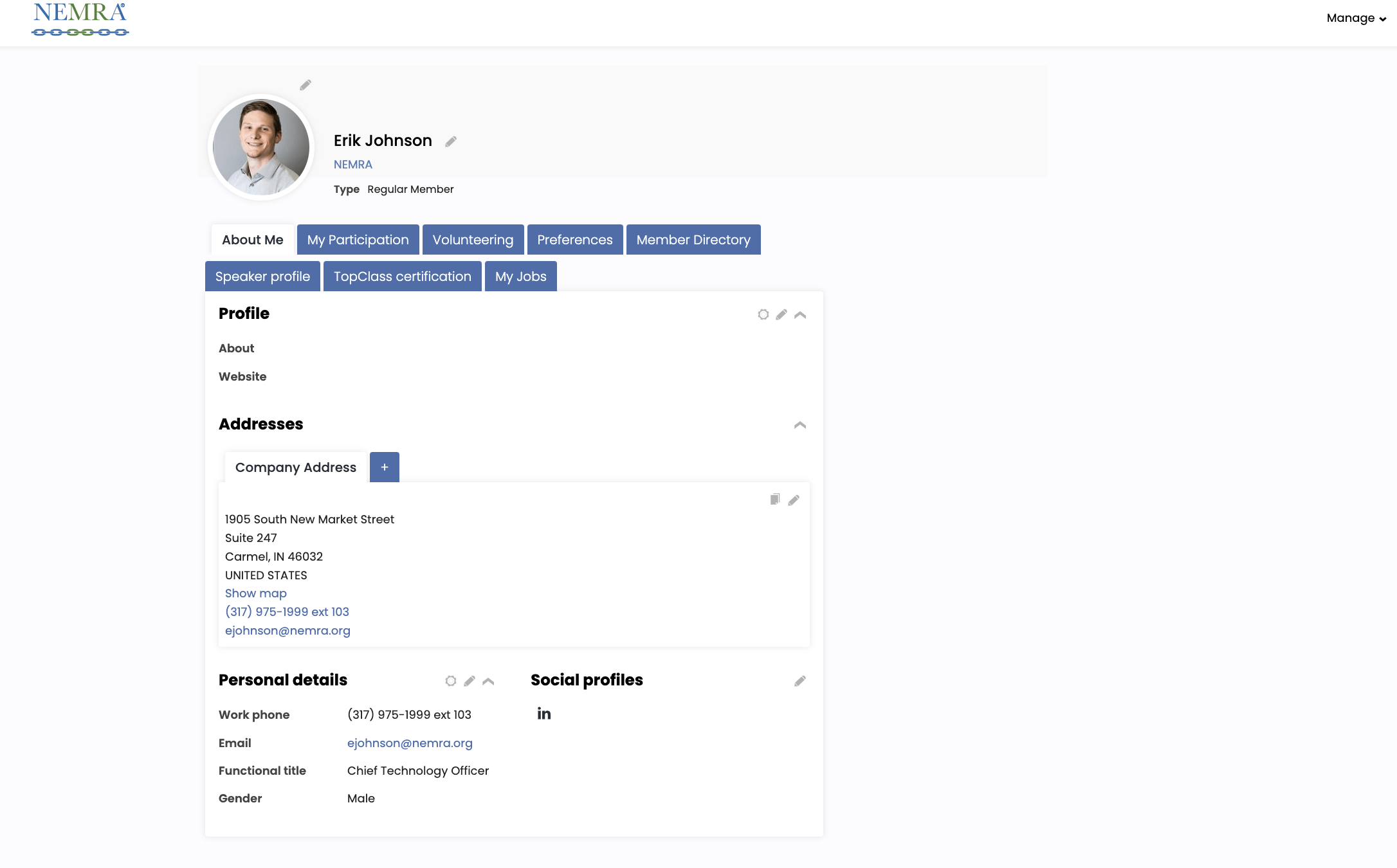
Task: Edit the company address with pencil icon
Action: coord(794,500)
